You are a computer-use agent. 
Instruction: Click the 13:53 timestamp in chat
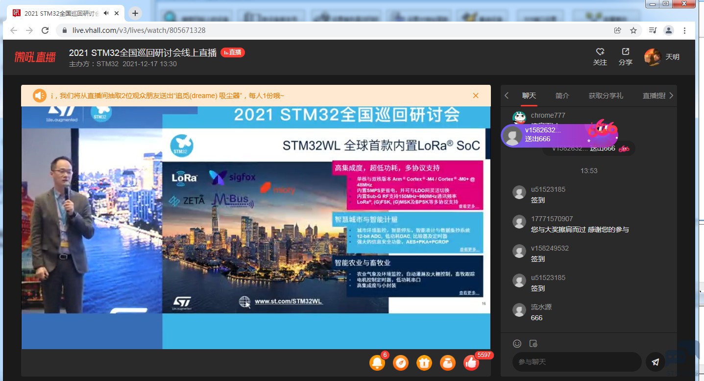[589, 171]
